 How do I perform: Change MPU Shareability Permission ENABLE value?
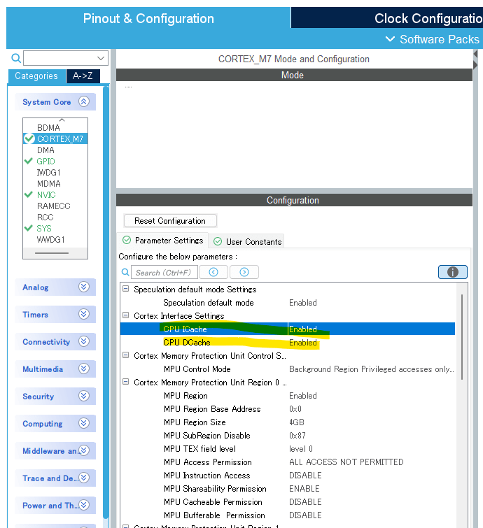pos(304,489)
